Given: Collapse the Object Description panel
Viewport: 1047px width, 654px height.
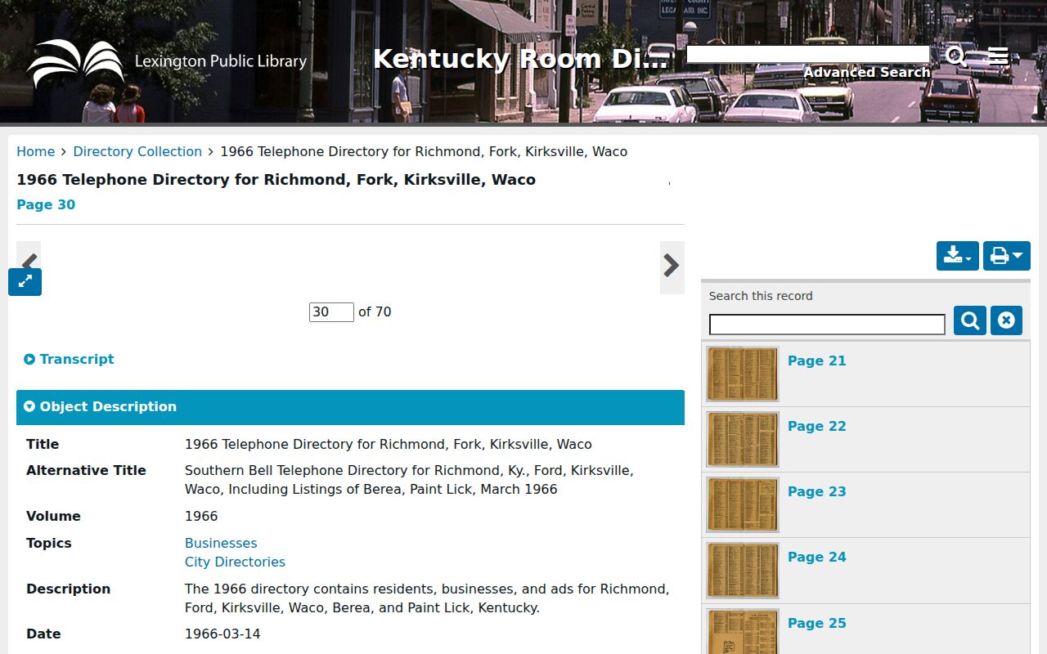Looking at the screenshot, I should pos(350,407).
